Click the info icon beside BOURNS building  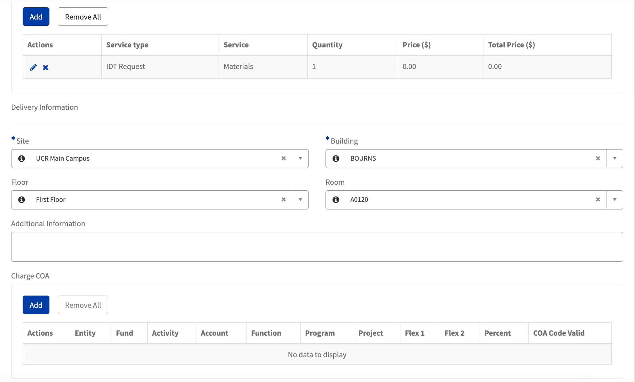336,159
